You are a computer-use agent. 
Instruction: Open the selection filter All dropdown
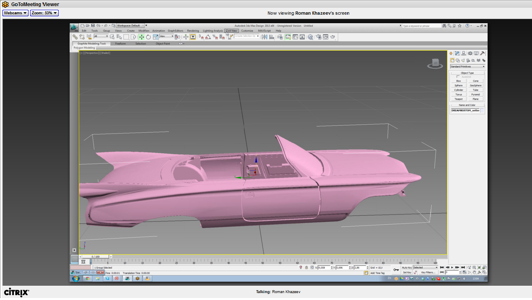tap(101, 36)
